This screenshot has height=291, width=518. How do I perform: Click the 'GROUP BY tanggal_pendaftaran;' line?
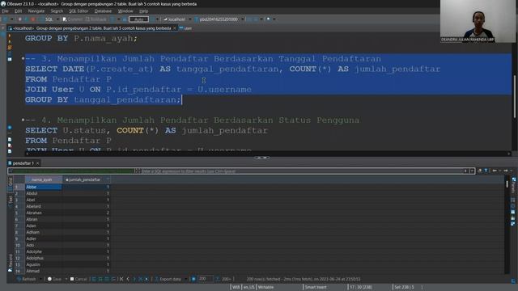point(104,99)
